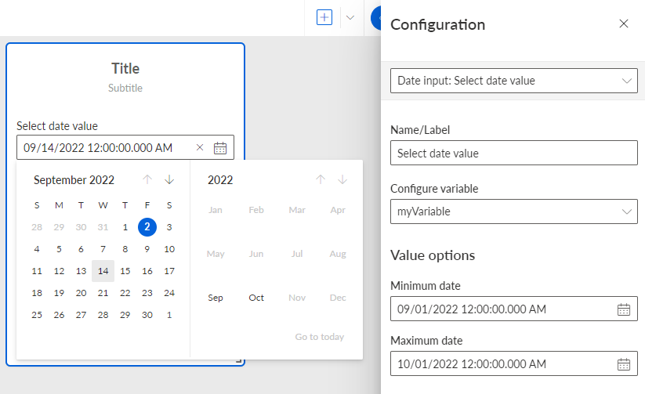Select day 17 in the calendar
This screenshot has width=645, height=394.
click(169, 271)
